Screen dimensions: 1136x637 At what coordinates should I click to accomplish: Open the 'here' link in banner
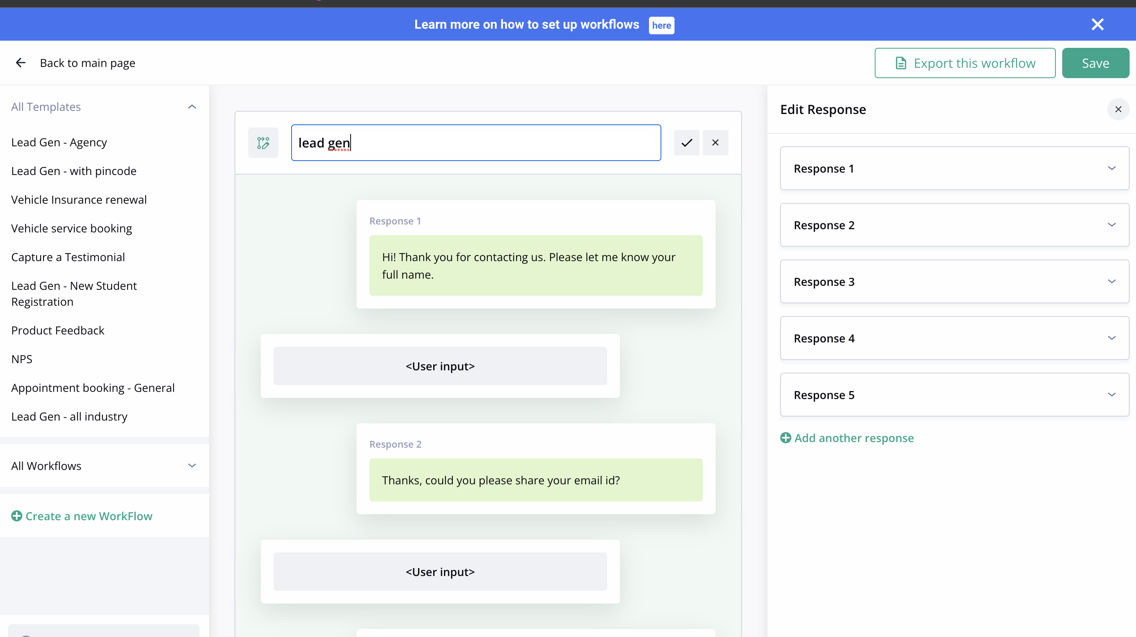point(661,25)
